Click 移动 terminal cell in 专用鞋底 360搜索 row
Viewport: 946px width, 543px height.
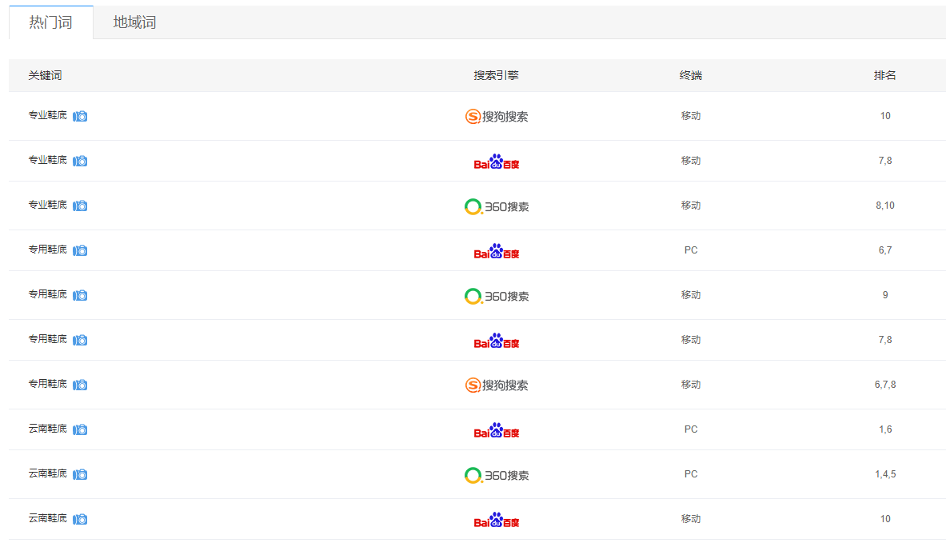pyautogui.click(x=691, y=295)
